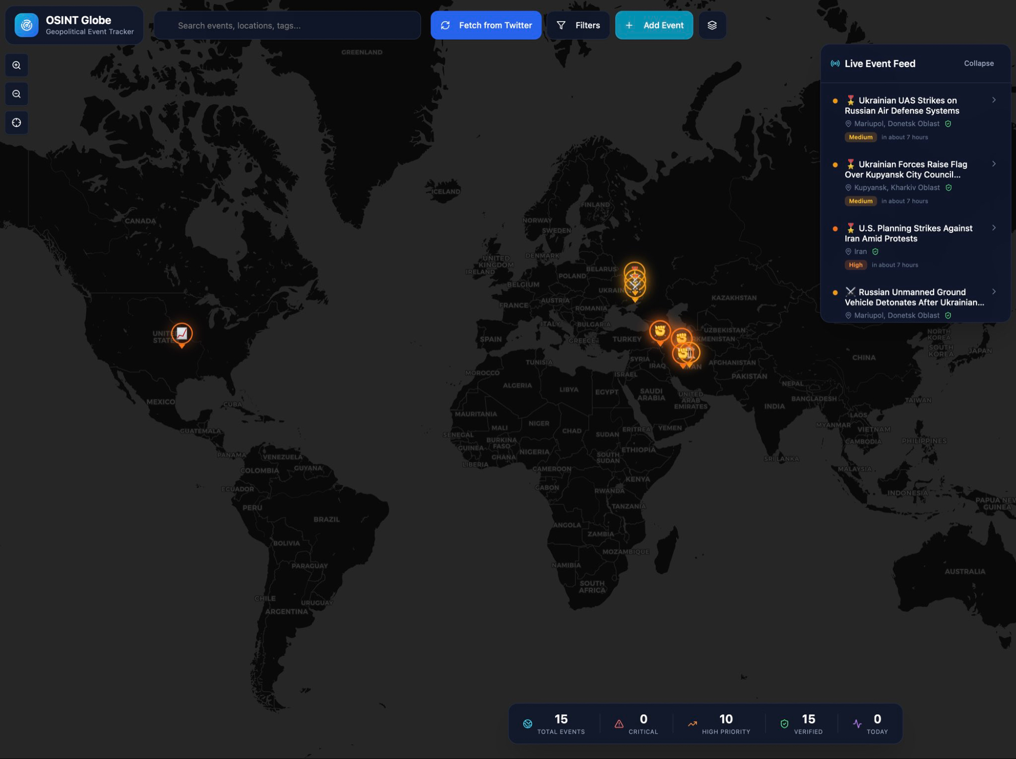Screen dimensions: 1016x759
Task: Click the Today activity pulse stat
Action: point(858,724)
